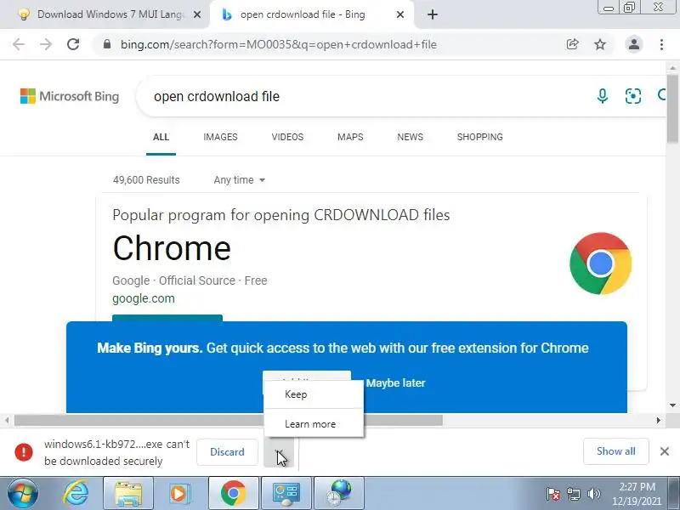Discard the blocked download
Viewport: 680px width, 510px height.
[x=227, y=452]
